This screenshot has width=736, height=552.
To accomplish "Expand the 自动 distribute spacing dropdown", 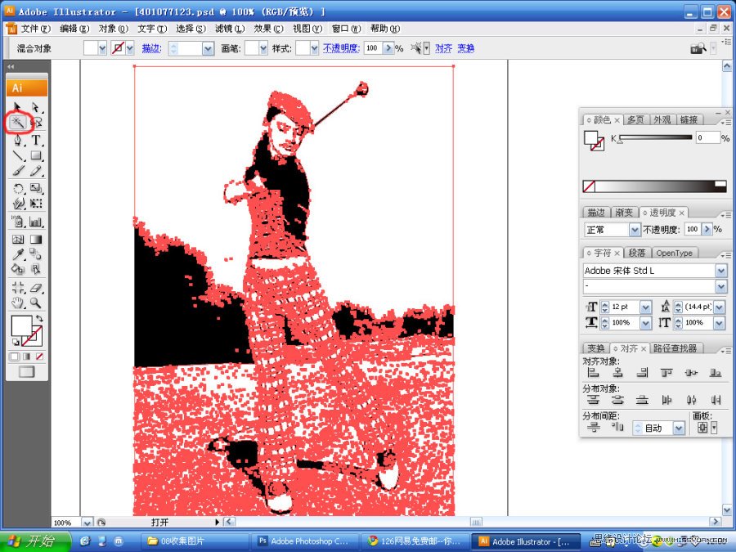I will tap(678, 428).
